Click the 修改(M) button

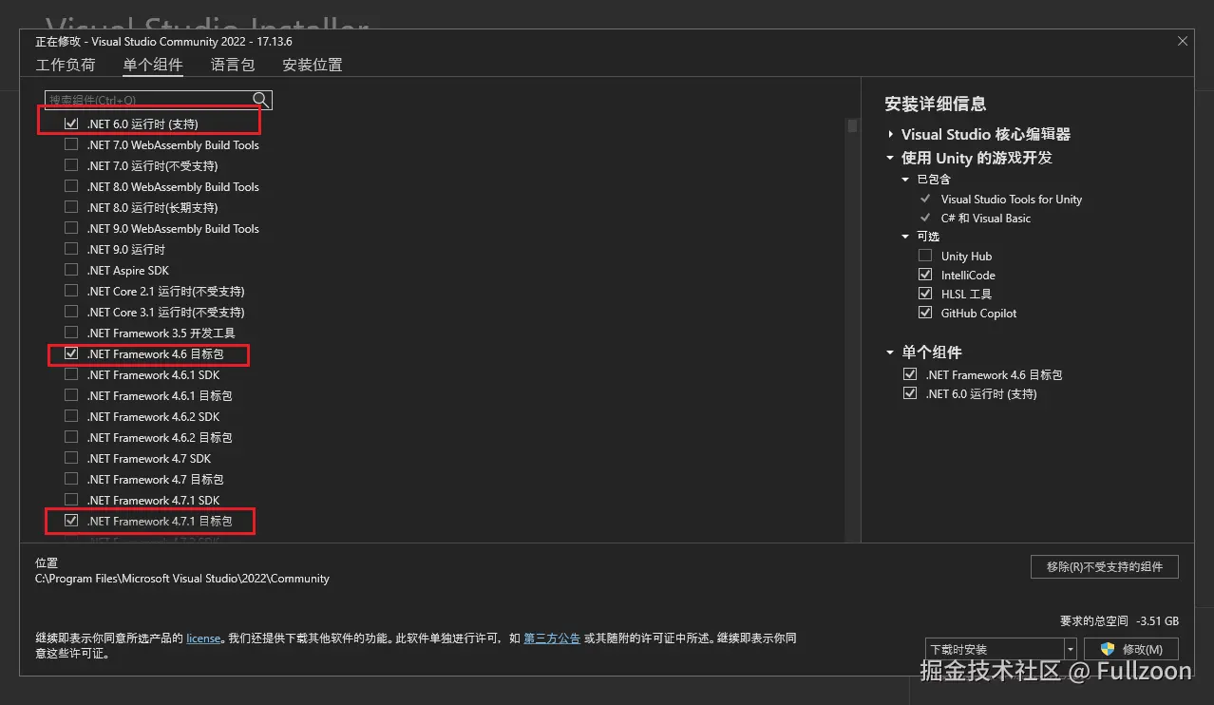coord(1131,649)
